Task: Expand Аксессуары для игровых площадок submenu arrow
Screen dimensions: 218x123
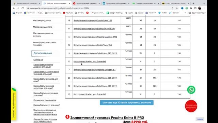Action: (61, 42)
